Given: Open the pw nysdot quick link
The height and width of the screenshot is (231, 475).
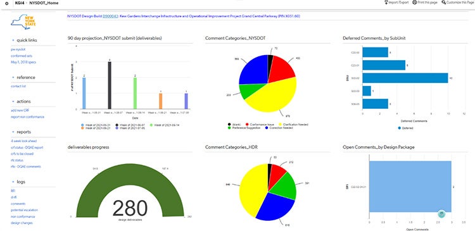Looking at the screenshot, I should 18,49.
